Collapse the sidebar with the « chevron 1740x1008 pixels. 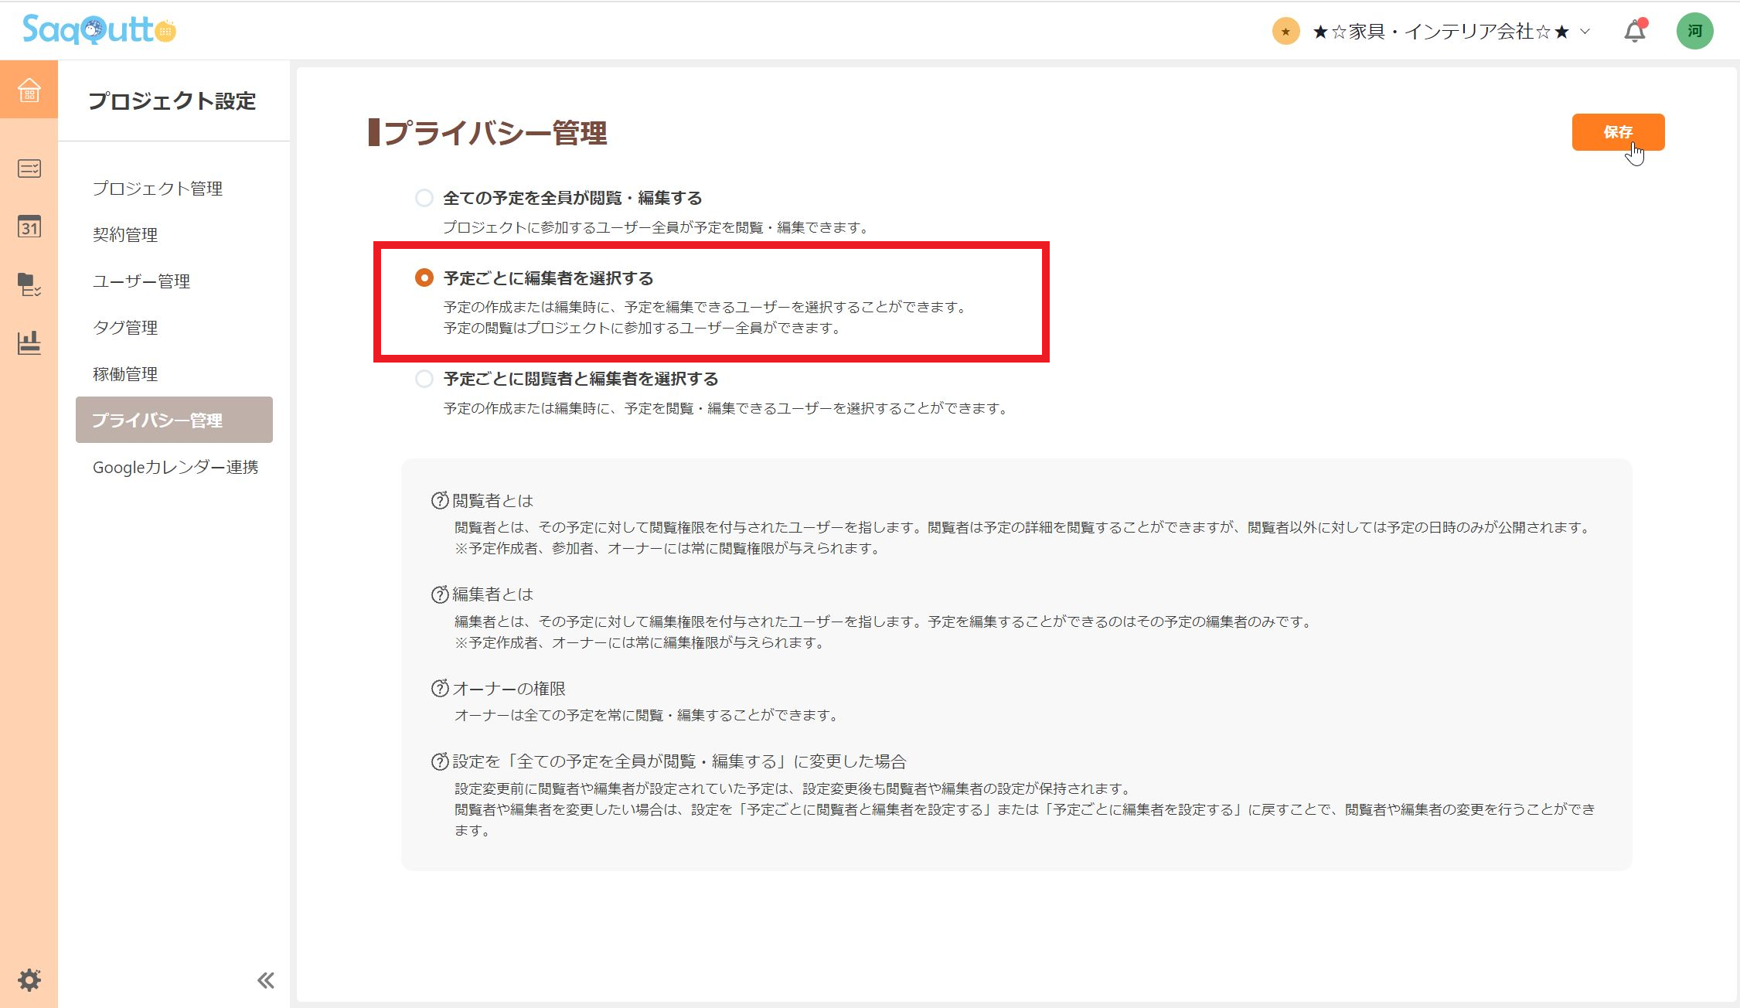(266, 979)
